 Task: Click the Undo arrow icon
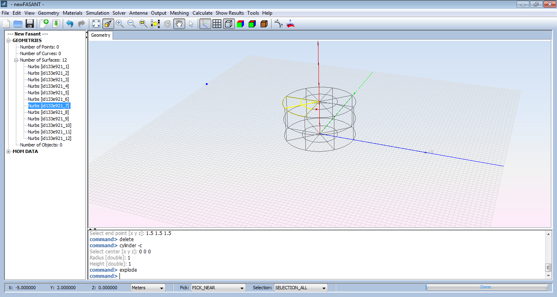coord(70,24)
